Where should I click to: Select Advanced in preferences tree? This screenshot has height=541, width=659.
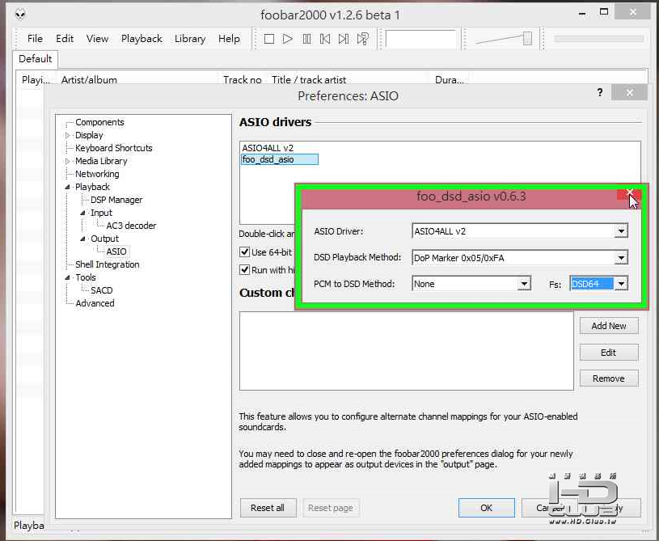(x=95, y=303)
